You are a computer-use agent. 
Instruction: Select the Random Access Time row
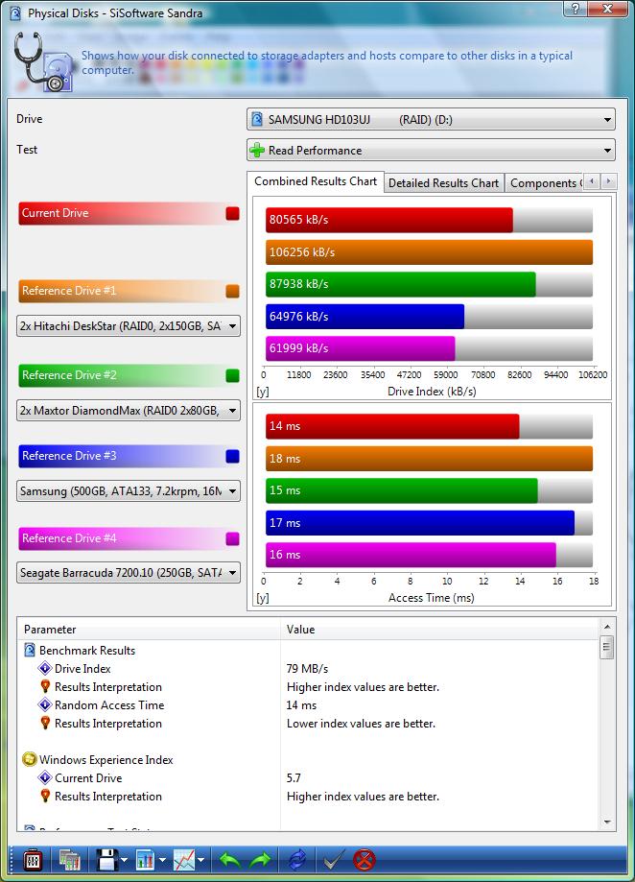309,704
